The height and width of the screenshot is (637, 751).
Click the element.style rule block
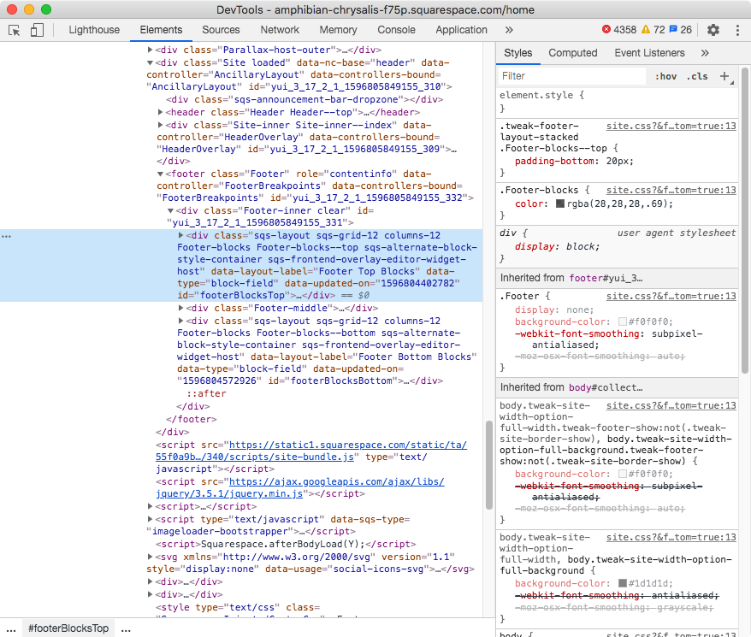click(618, 102)
